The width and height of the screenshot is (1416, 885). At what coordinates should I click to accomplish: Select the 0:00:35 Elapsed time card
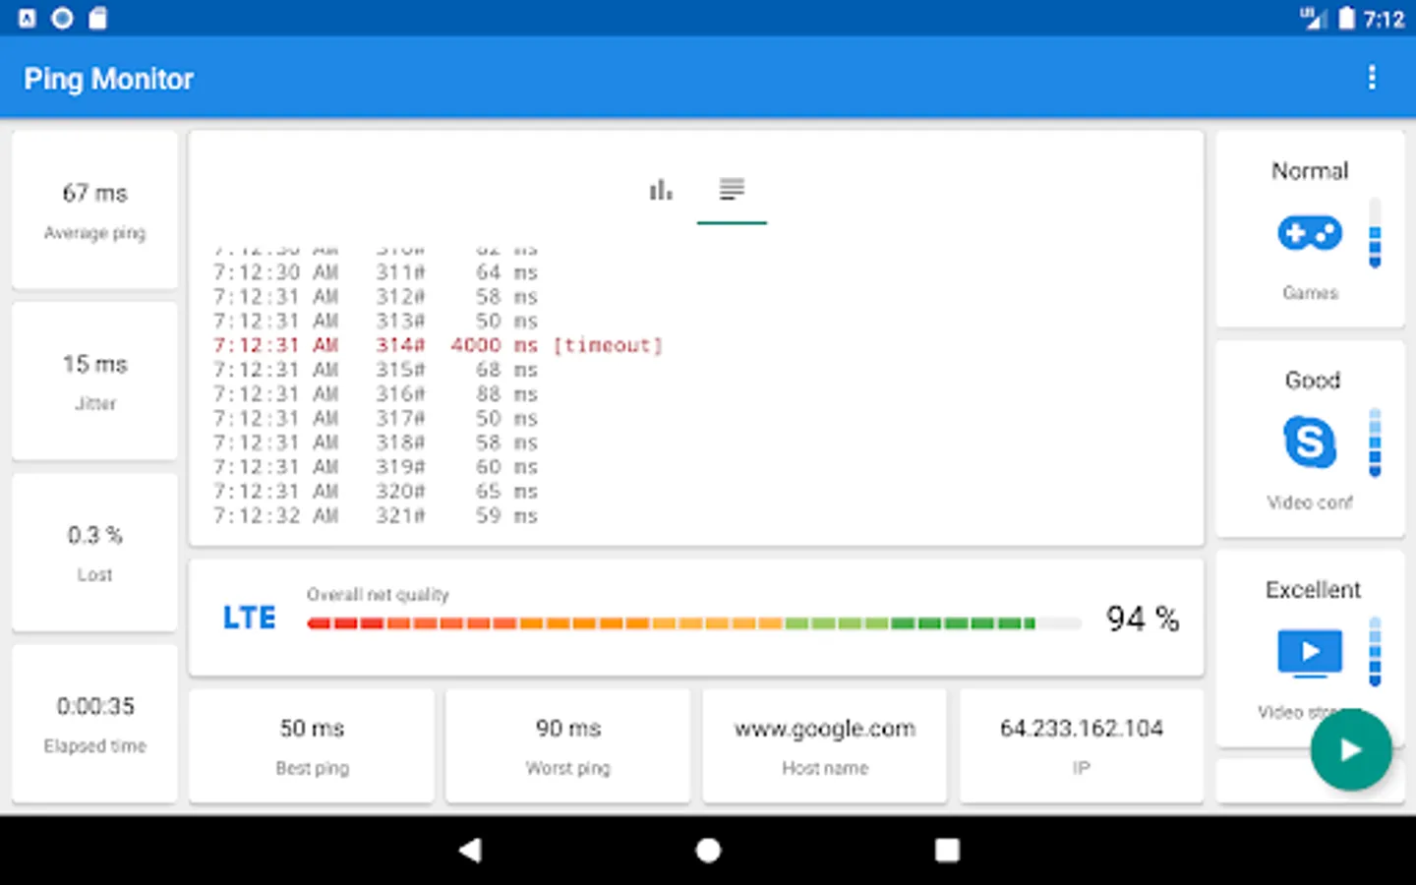click(94, 723)
